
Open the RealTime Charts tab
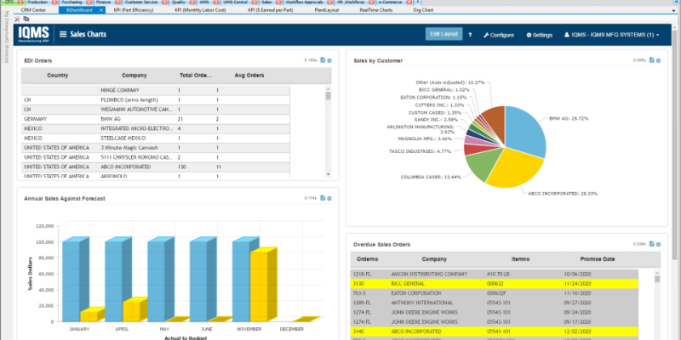tap(376, 10)
